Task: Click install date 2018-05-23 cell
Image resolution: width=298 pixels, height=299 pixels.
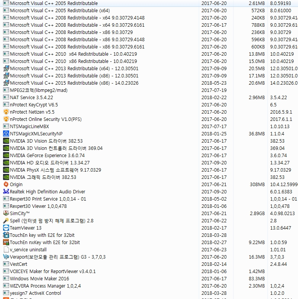Action: [x=214, y=83]
